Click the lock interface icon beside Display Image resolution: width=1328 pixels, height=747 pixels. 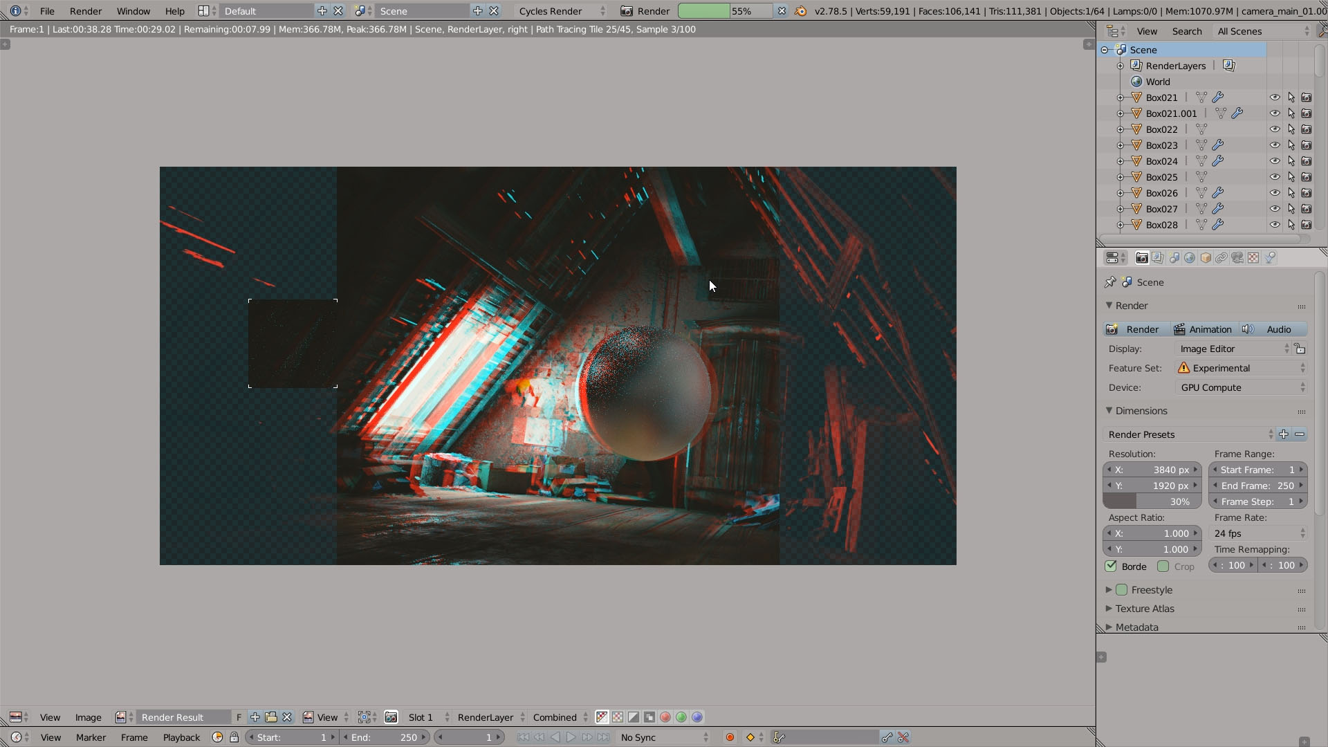point(1300,349)
